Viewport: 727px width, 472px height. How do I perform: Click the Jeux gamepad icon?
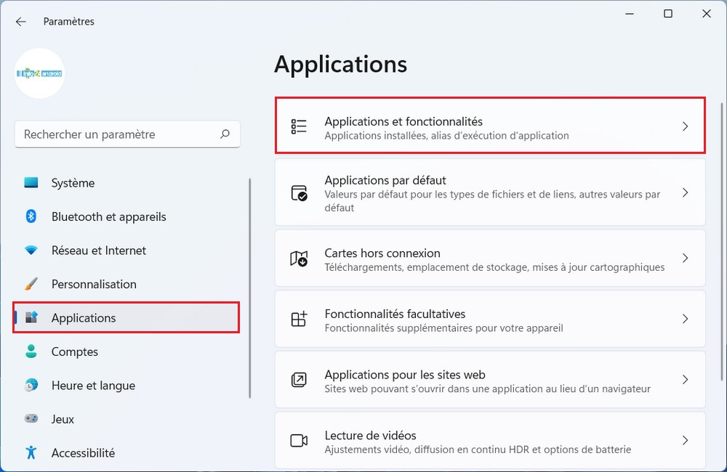pos(31,419)
